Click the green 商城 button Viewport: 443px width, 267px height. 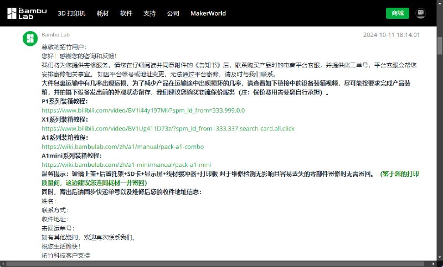398,13
